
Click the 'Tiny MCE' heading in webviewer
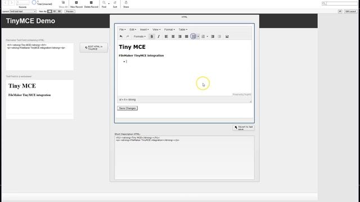click(22, 86)
